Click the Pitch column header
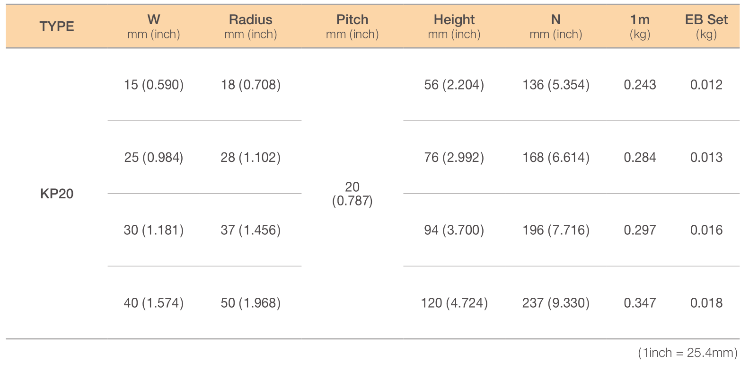Screen dimensions: 749x373 pos(352,27)
